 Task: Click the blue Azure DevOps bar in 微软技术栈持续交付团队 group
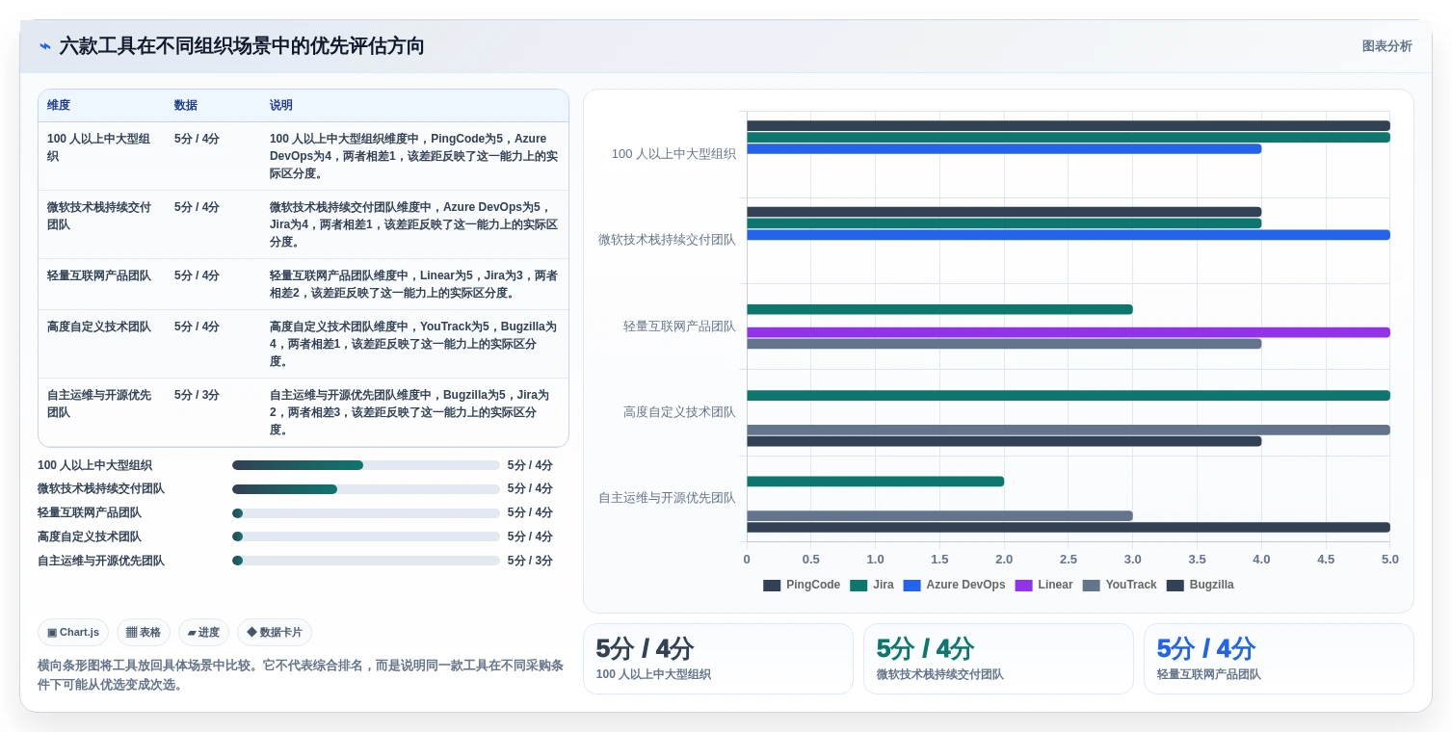1069,235
